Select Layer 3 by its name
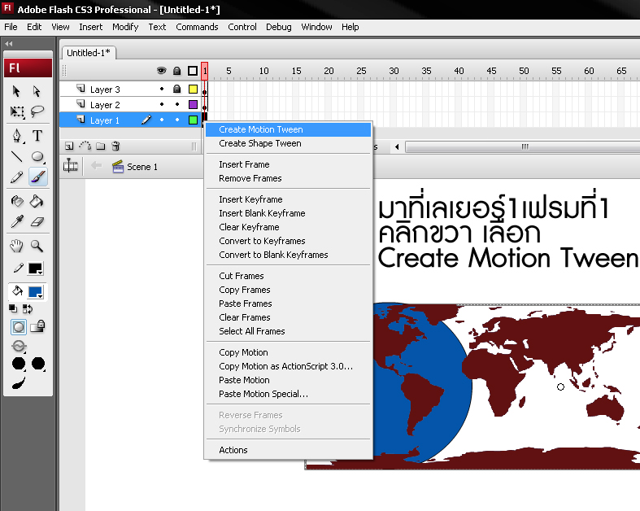The image size is (640, 511). (x=105, y=90)
